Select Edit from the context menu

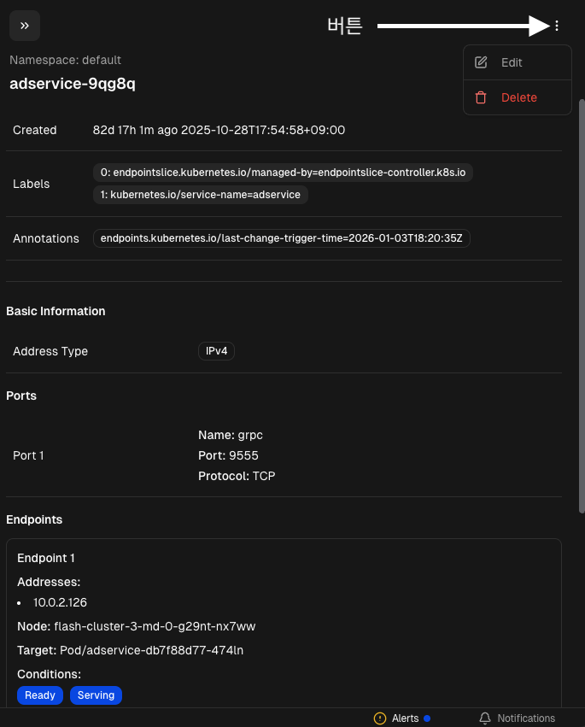click(x=512, y=62)
